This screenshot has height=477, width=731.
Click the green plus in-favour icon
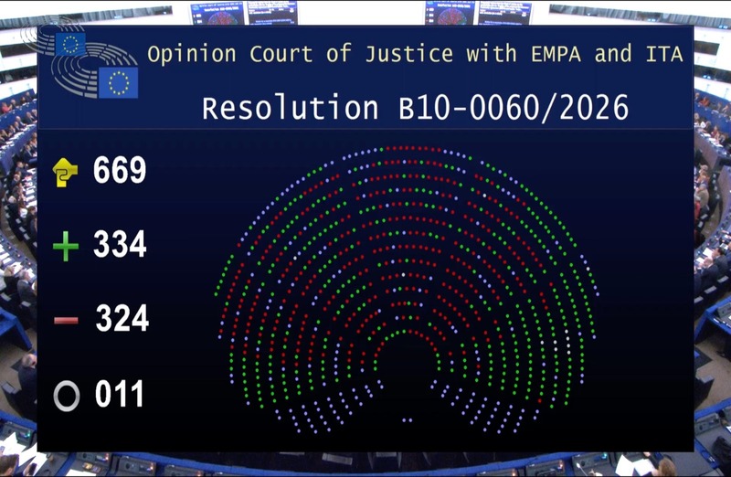pyautogui.click(x=65, y=247)
